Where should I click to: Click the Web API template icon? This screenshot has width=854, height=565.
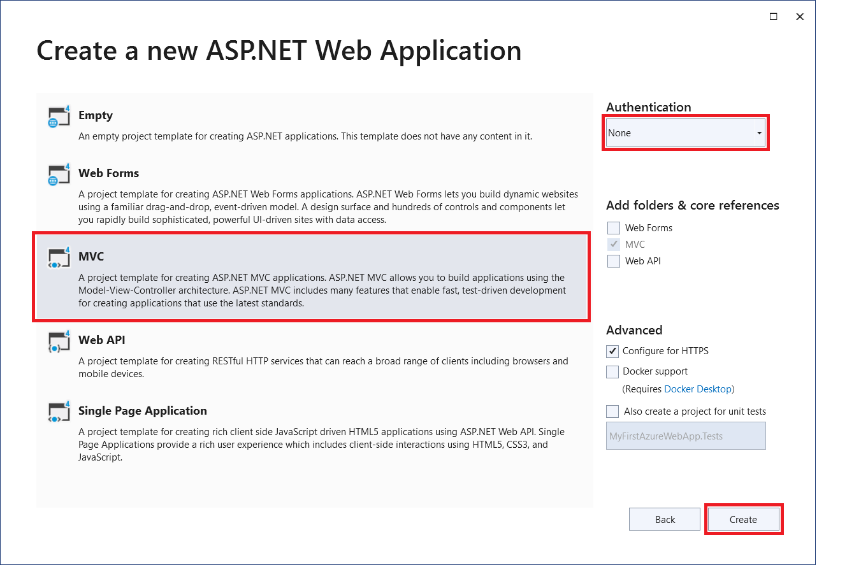click(59, 341)
